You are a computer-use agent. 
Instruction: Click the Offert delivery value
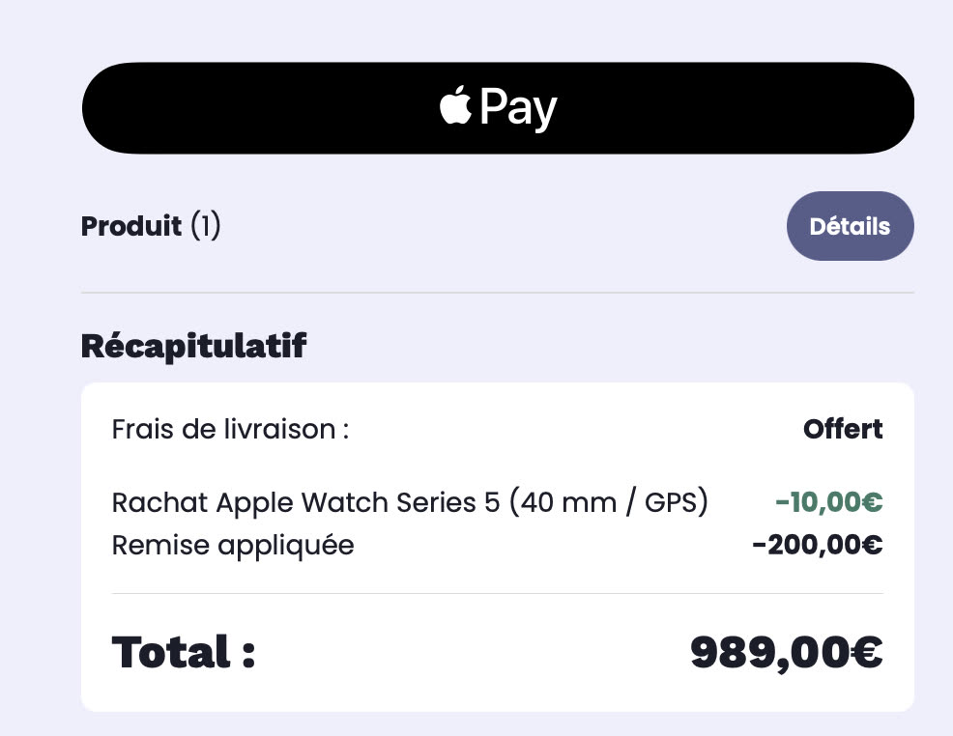(843, 429)
